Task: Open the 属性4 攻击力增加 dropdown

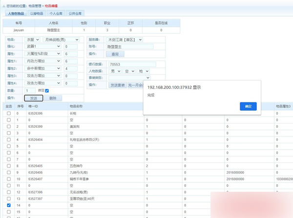Action: point(43,83)
